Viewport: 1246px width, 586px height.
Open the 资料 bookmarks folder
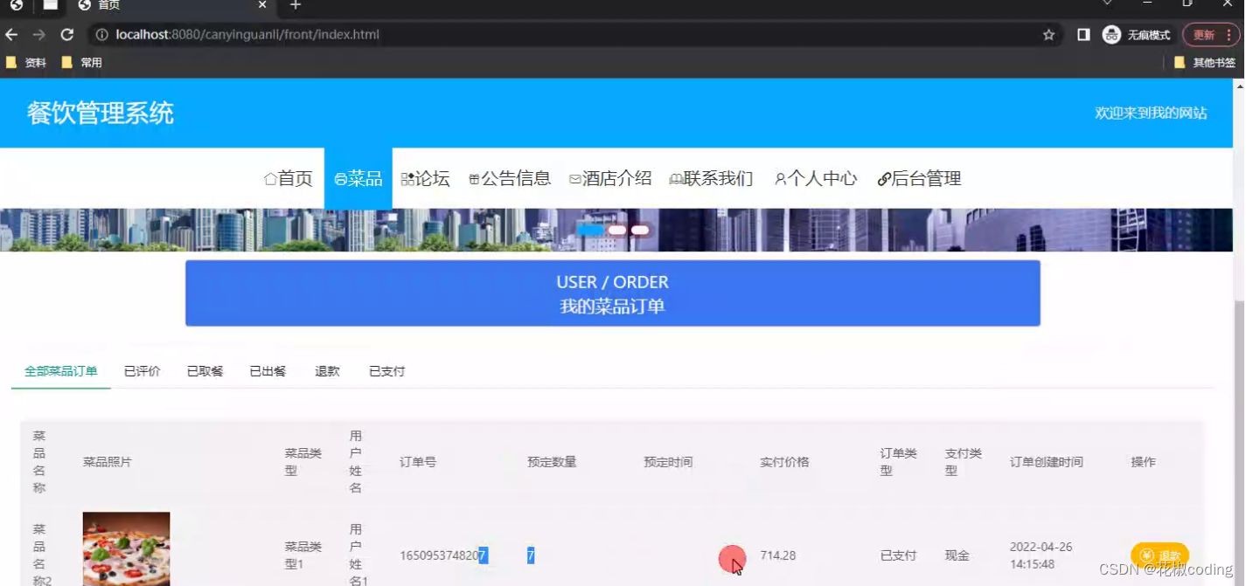pos(26,63)
